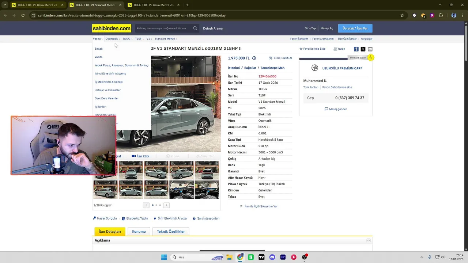Viewport: 468px width, 263px height.
Task: Select İş Makineleri & Sanayi category
Action: pos(109,82)
